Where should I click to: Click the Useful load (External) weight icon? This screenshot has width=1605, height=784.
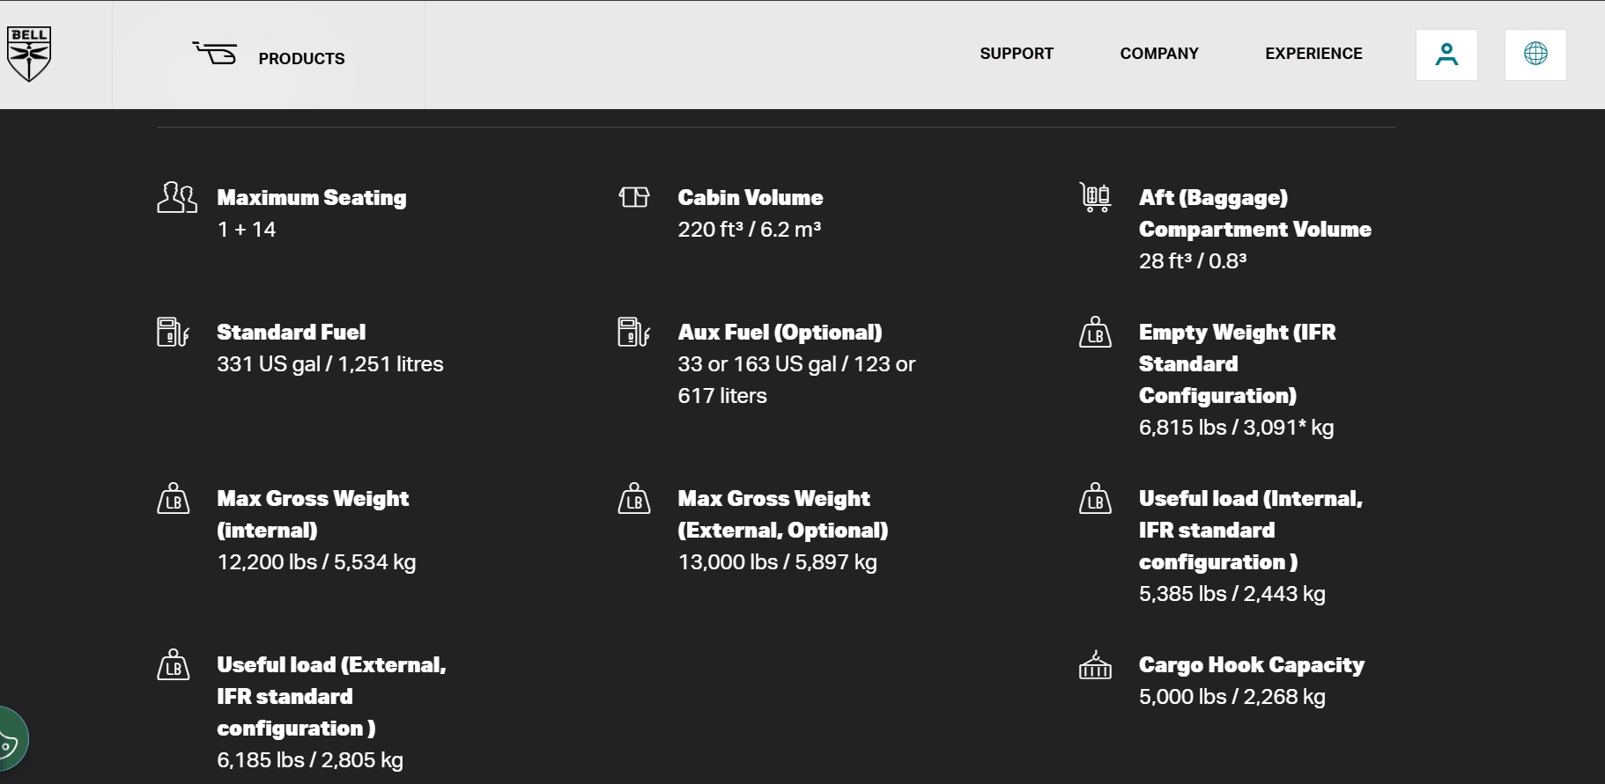tap(174, 665)
